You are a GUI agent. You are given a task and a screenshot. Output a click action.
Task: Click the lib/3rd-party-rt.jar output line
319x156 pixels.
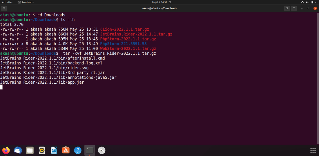(52, 73)
